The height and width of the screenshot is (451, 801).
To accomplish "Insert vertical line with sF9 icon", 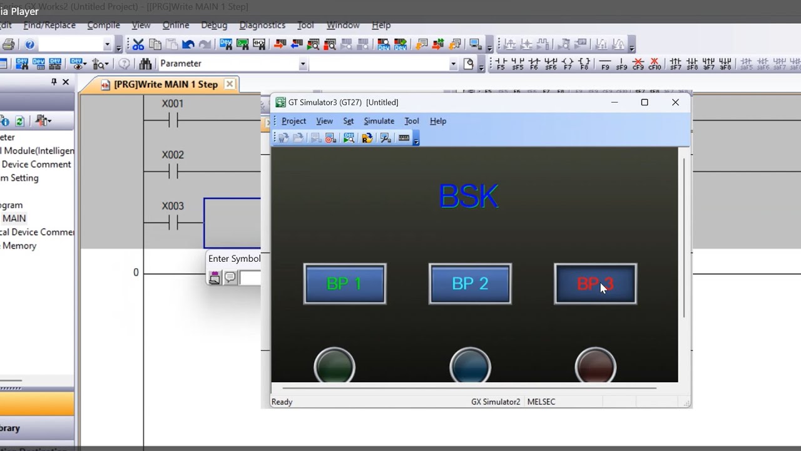I will click(621, 64).
